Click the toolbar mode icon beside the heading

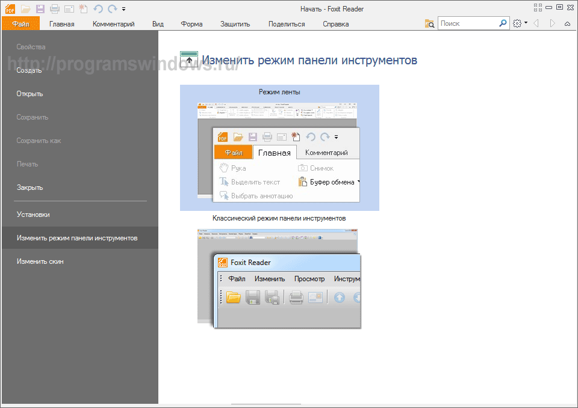(x=189, y=59)
